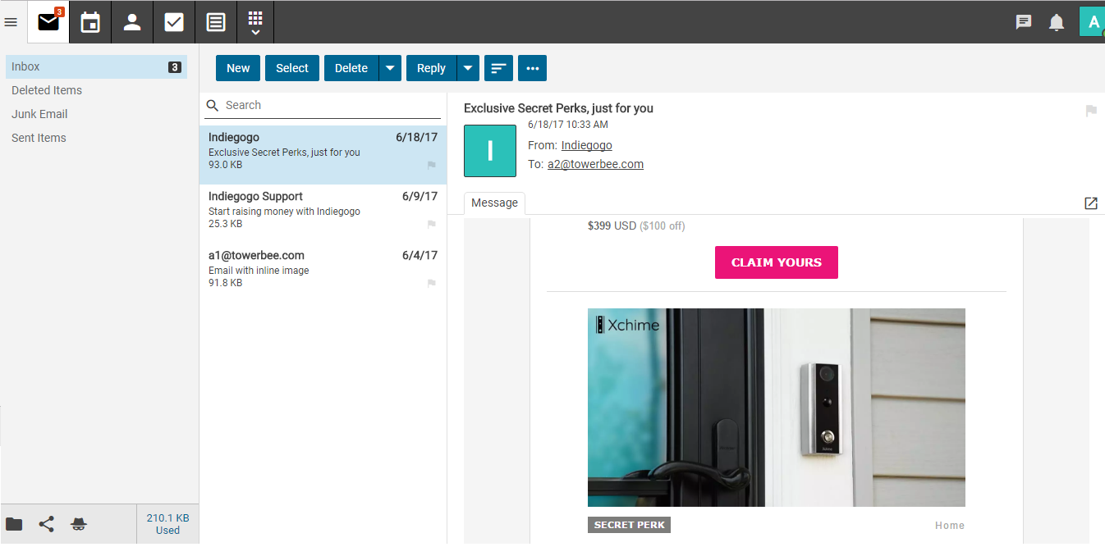Open the Contacts person icon
This screenshot has width=1105, height=547.
[x=132, y=22]
